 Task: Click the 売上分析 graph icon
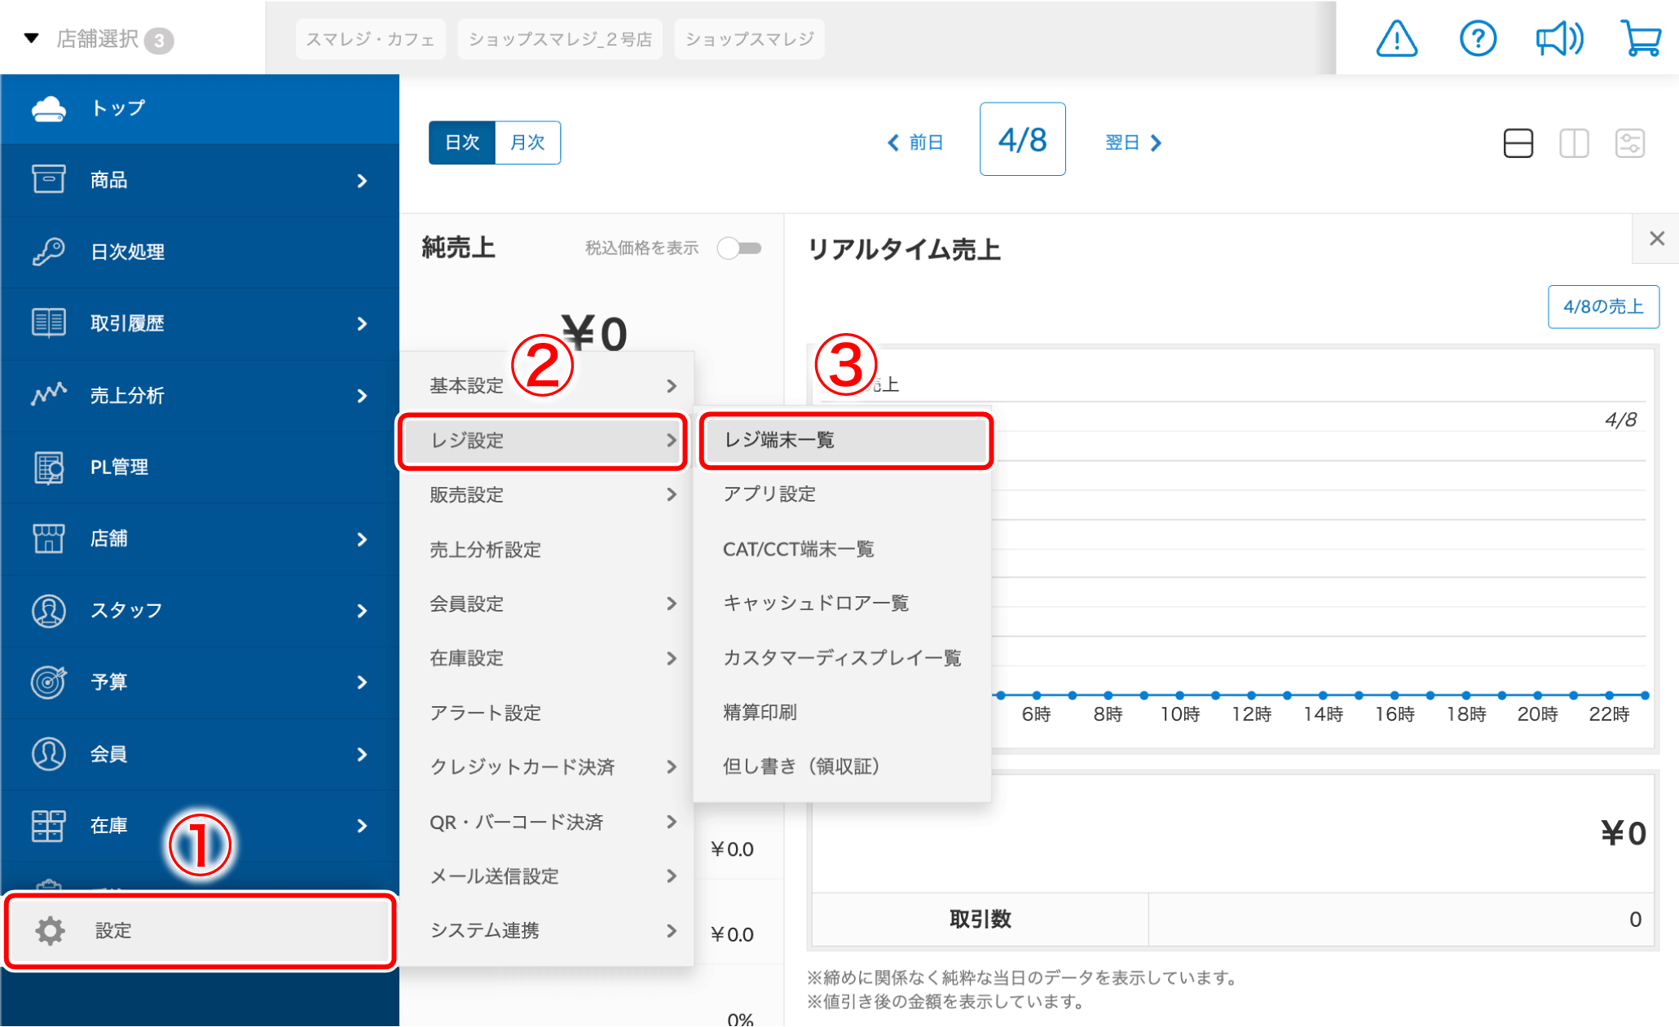tap(49, 395)
